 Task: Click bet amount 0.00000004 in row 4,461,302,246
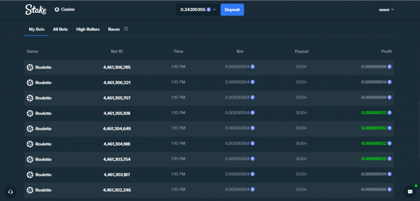click(x=237, y=189)
